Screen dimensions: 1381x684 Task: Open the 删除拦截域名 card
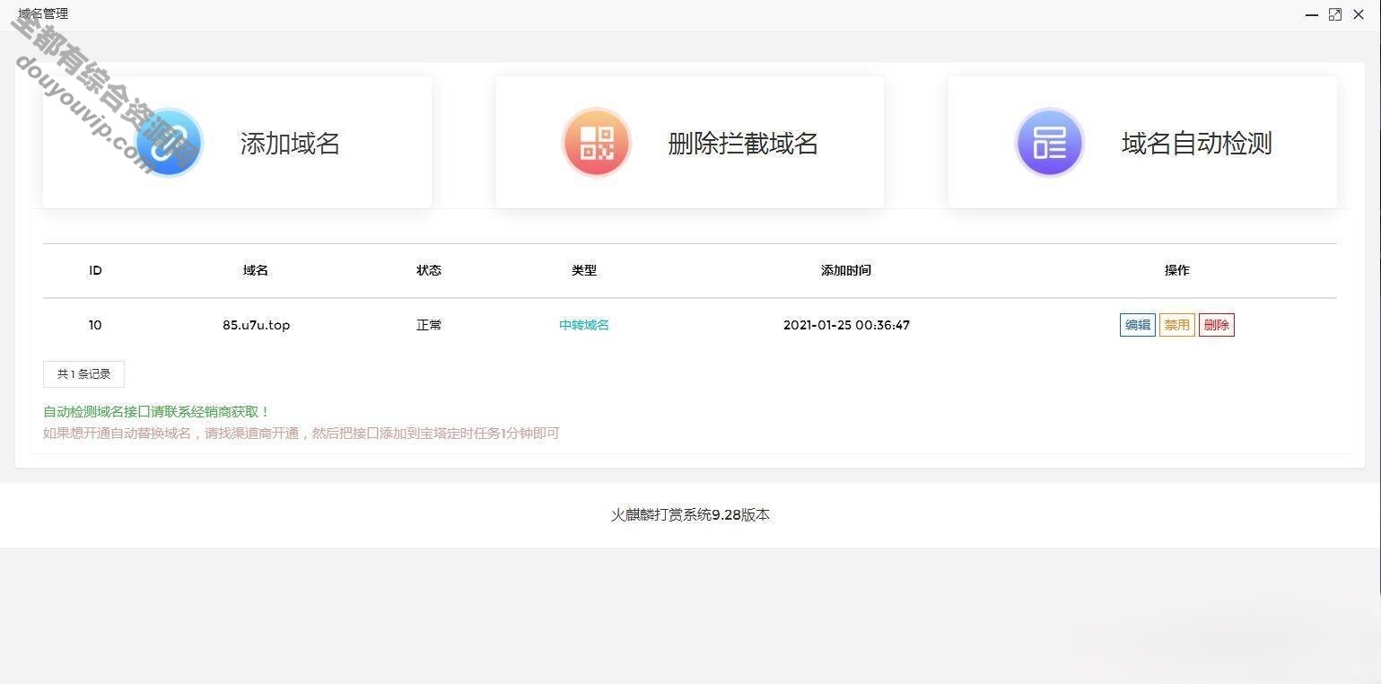coord(690,142)
